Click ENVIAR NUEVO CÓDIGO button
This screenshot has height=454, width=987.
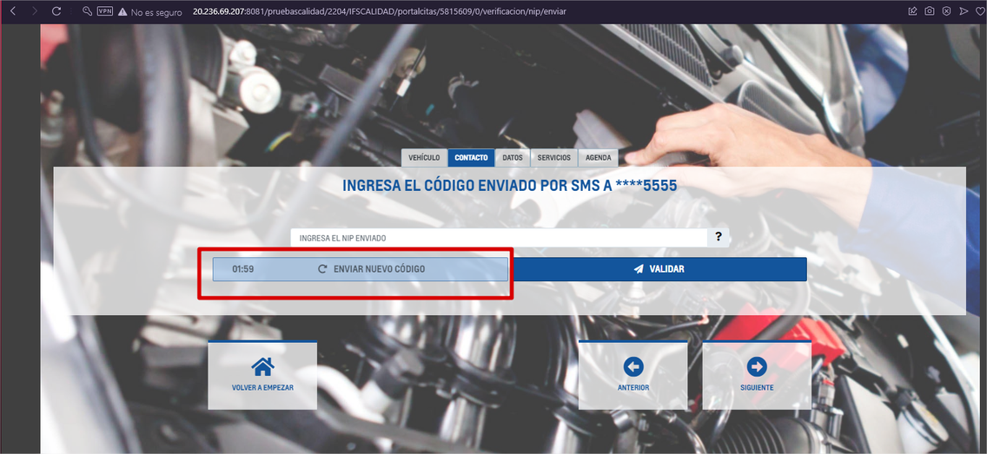[x=360, y=269]
